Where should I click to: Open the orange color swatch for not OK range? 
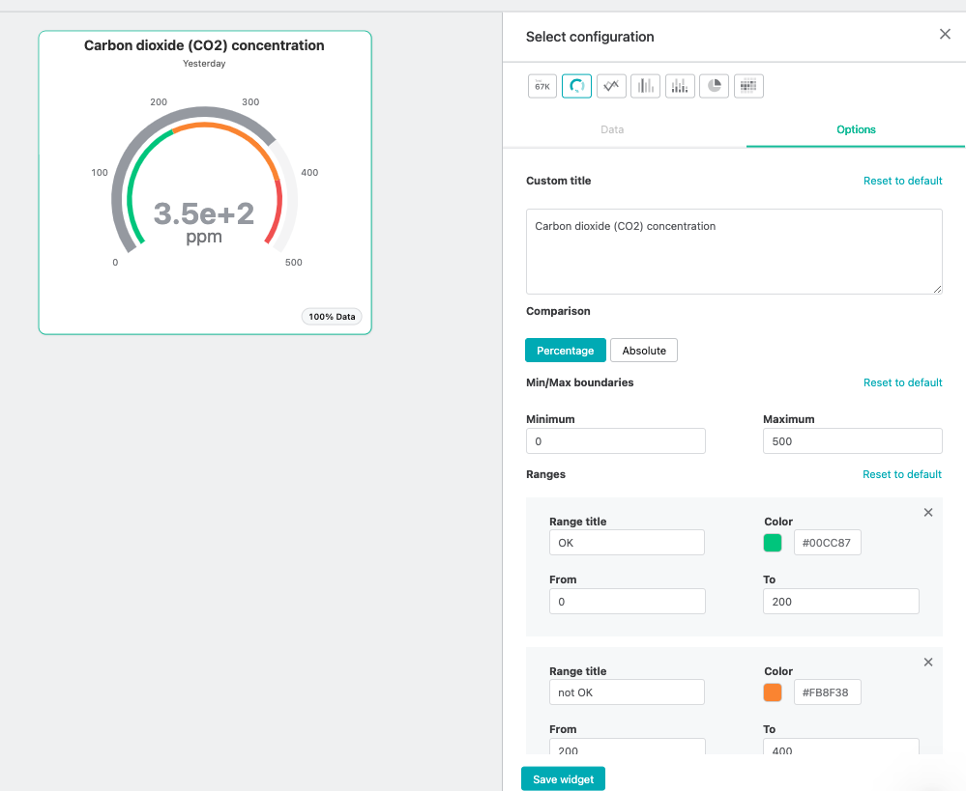773,692
